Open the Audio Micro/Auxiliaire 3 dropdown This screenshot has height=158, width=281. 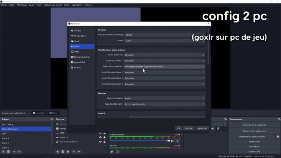click(164, 78)
